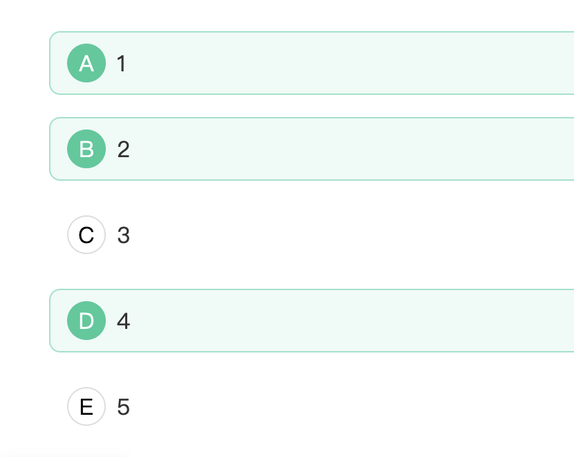Uncheck the highlighted choice showing 2
The image size is (574, 457).
(311, 149)
